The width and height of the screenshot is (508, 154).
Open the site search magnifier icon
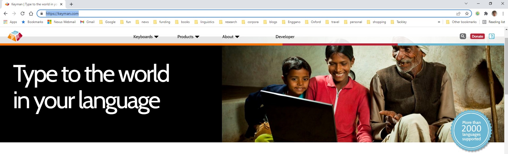(x=463, y=36)
